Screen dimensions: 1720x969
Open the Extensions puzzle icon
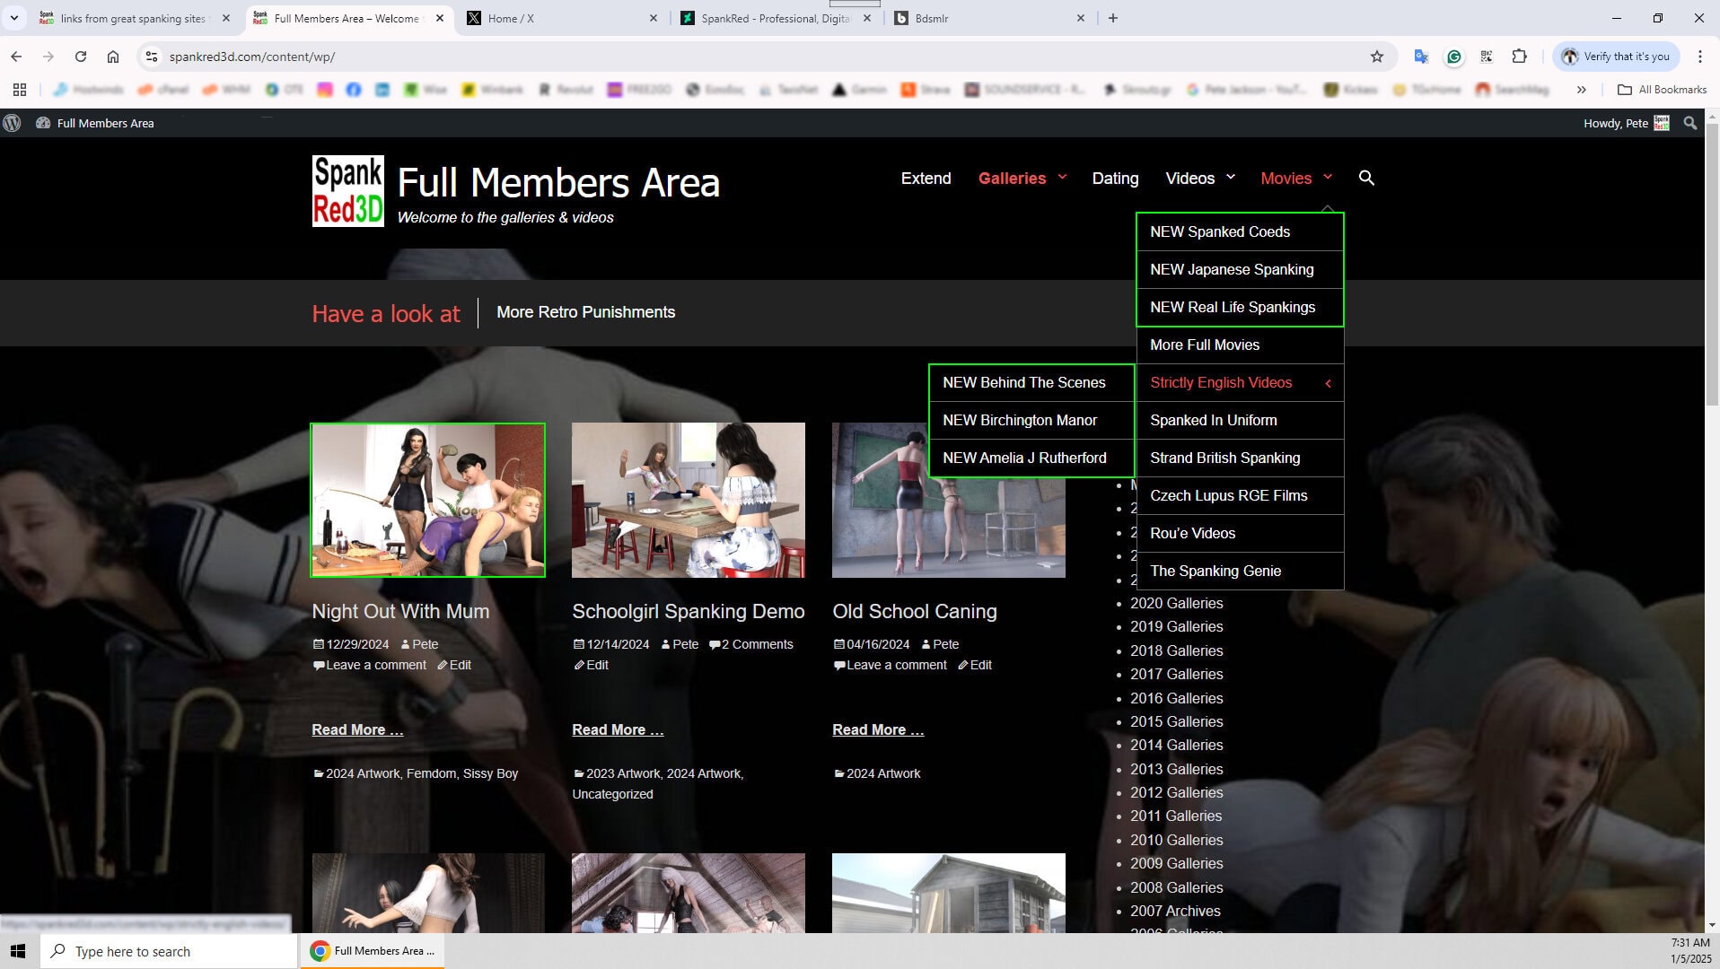pos(1519,57)
